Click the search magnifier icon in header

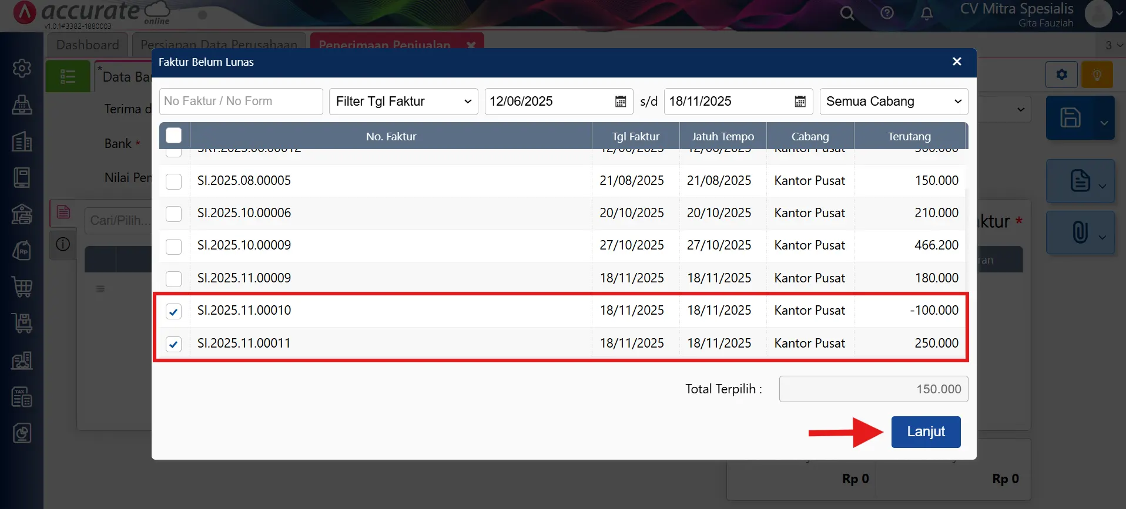click(x=847, y=13)
